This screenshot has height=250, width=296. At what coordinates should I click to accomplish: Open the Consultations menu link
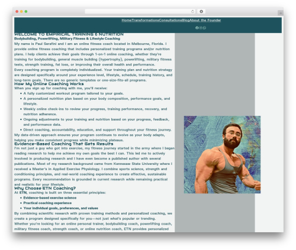point(170,20)
